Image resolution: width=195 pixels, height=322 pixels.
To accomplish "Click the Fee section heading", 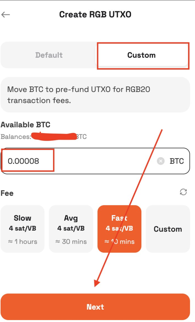I will pos(7,193).
